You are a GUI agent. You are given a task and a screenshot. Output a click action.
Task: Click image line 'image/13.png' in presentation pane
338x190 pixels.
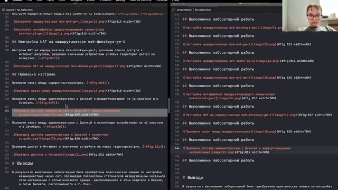(247, 44)
